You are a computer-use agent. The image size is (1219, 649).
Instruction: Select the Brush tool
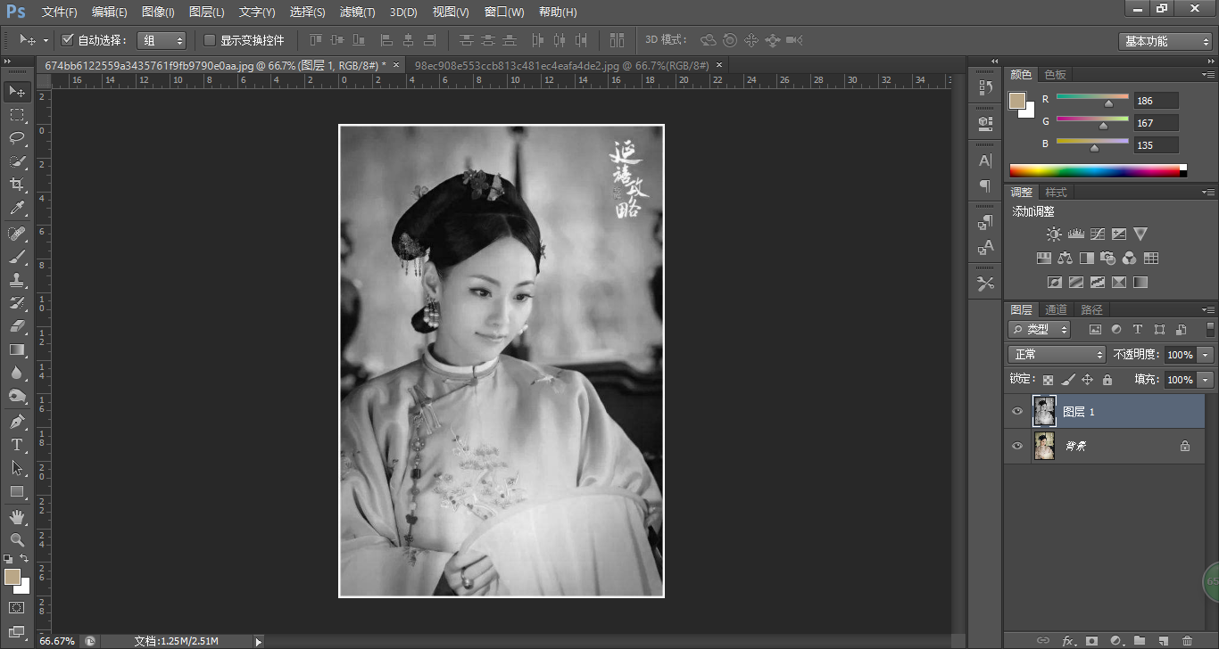(x=17, y=257)
